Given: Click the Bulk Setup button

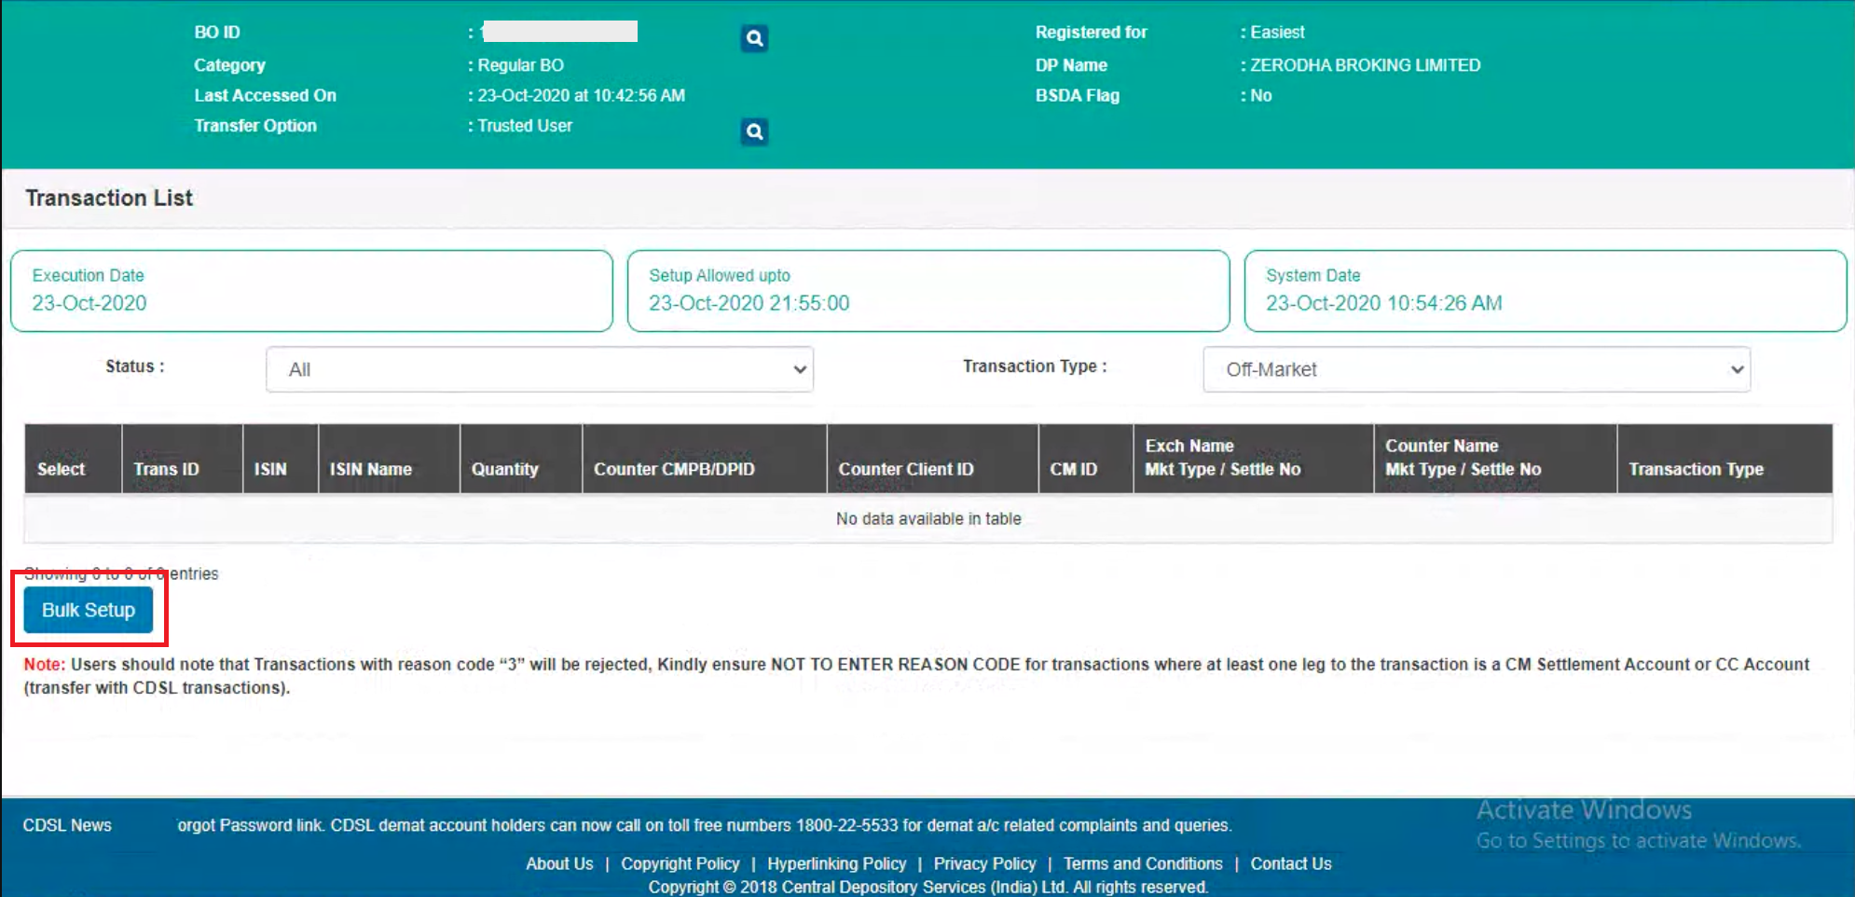Looking at the screenshot, I should coord(89,610).
